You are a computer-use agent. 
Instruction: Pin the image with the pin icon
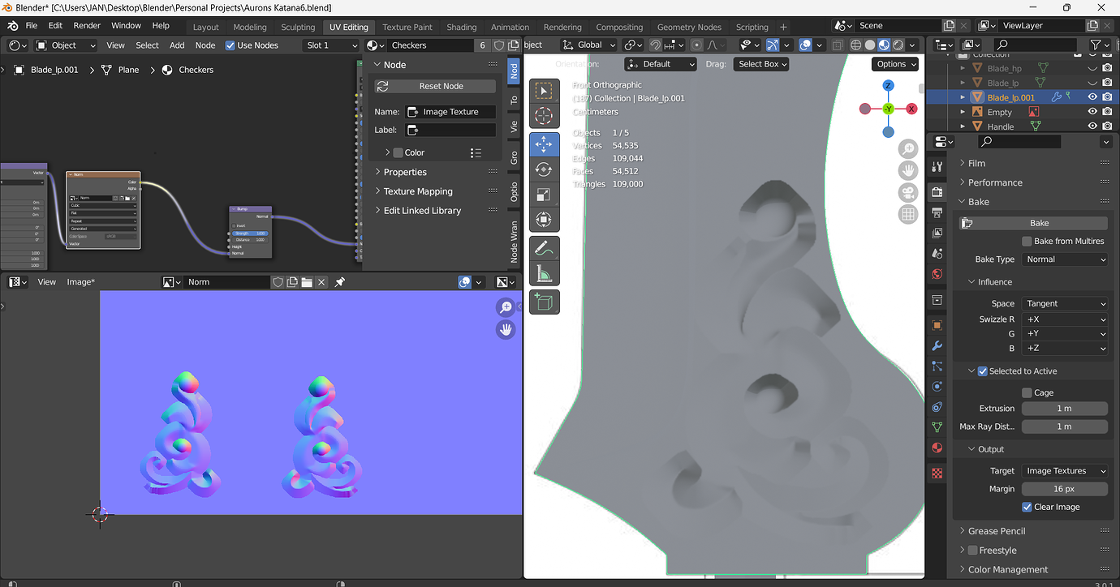(340, 282)
